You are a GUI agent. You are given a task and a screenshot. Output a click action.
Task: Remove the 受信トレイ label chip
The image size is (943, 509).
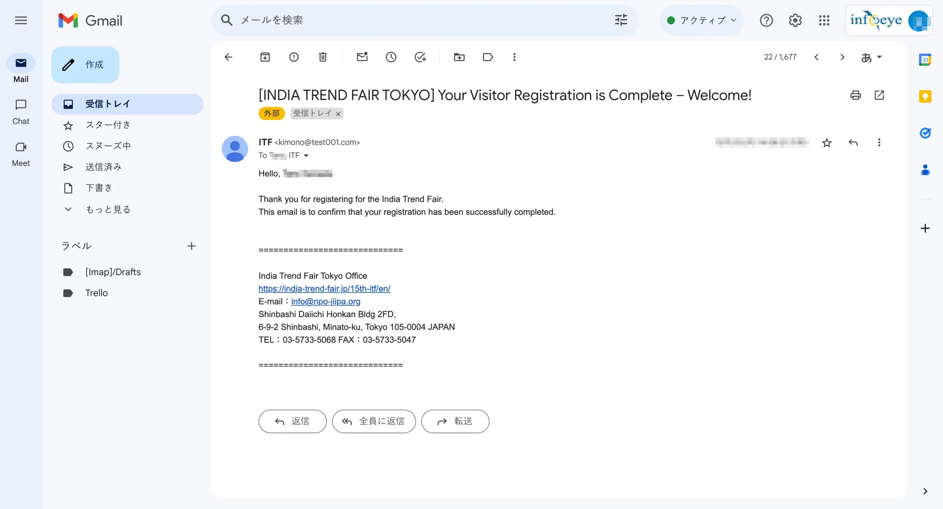338,114
